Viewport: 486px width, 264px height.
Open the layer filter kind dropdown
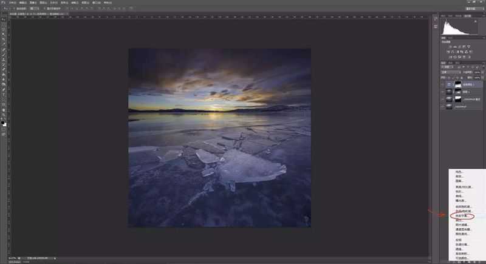point(448,67)
